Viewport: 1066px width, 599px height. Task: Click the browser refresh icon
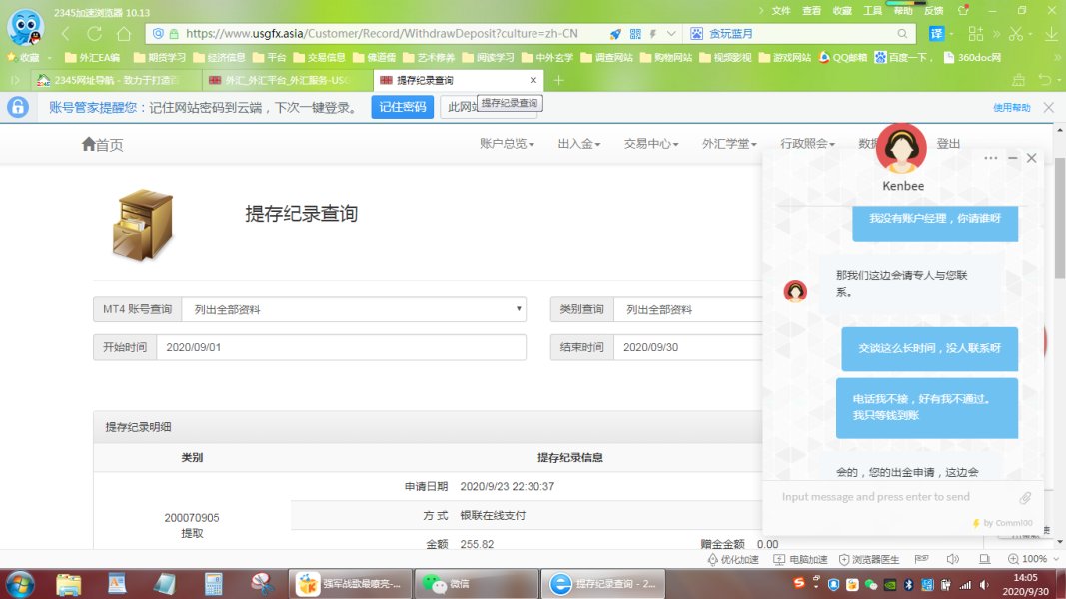pyautogui.click(x=95, y=33)
